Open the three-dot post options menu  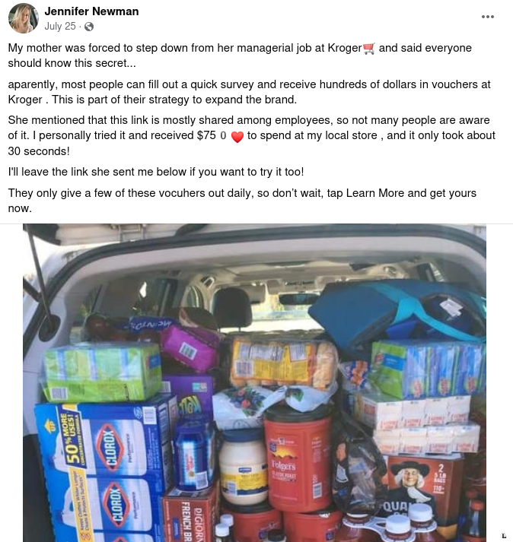487,17
